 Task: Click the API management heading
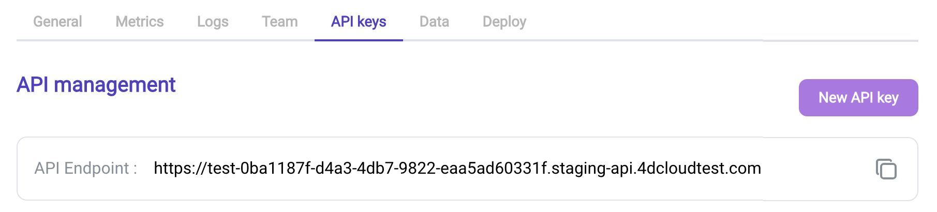point(96,85)
